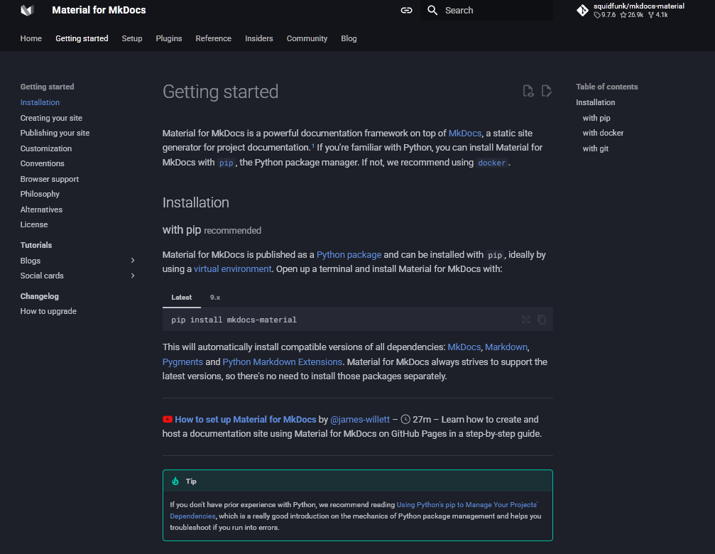Image resolution: width=715 pixels, height=554 pixels.
Task: Jump to Installation in table of contents
Action: (595, 102)
